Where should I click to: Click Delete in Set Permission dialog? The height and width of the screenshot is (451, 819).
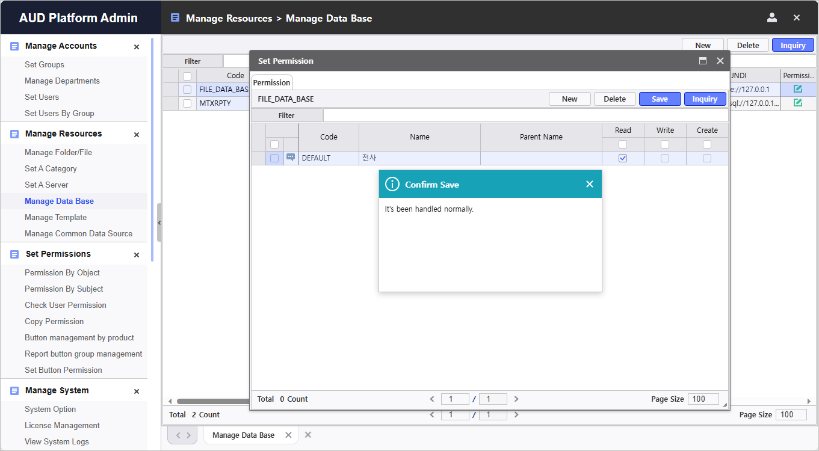(x=615, y=99)
